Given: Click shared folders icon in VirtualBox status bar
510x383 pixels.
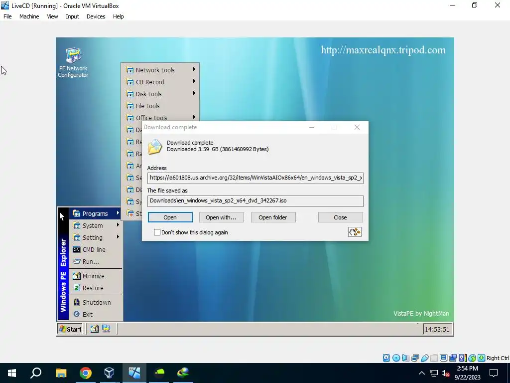Looking at the screenshot, I should [x=434, y=358].
